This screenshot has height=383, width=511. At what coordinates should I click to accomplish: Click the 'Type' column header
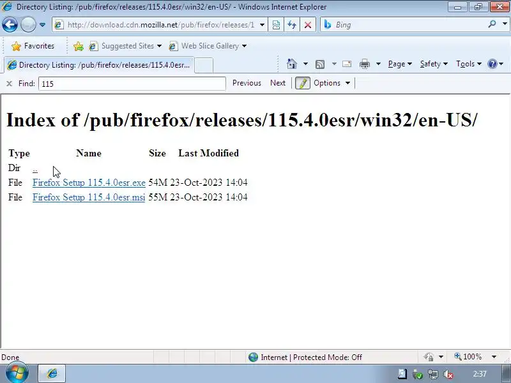[x=19, y=153]
